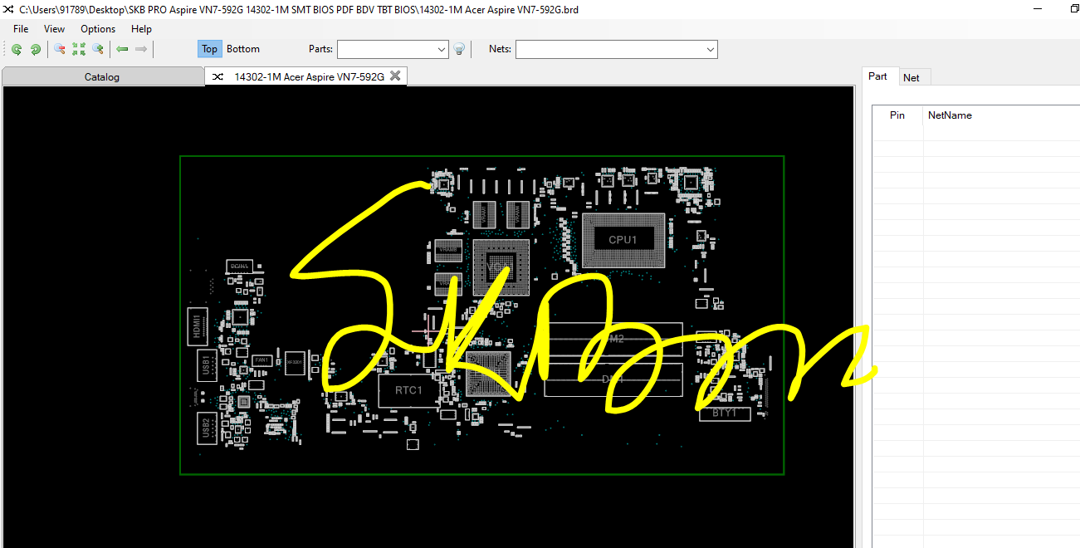Click the rotate clockwise toolbar icon
Screen dimensions: 1080x548
(x=35, y=49)
